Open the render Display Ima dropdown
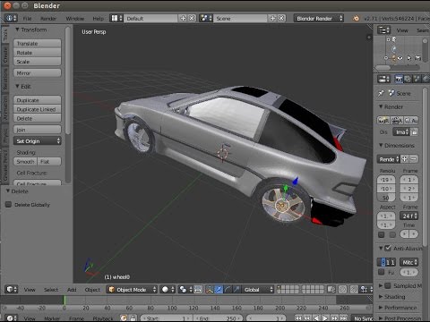 point(401,132)
